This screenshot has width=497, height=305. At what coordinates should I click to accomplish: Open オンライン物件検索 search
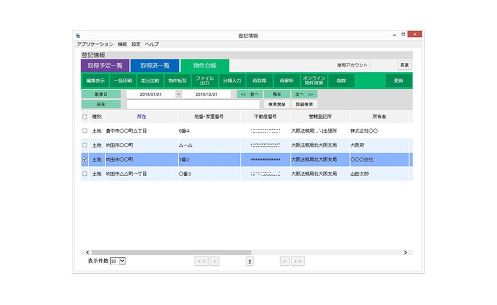[x=314, y=81]
